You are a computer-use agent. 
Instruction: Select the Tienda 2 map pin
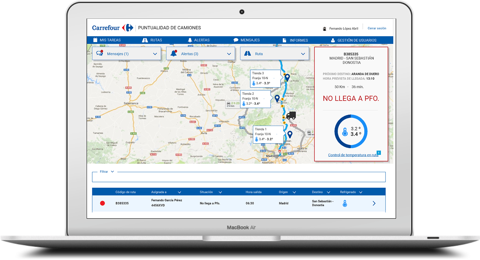click(277, 98)
